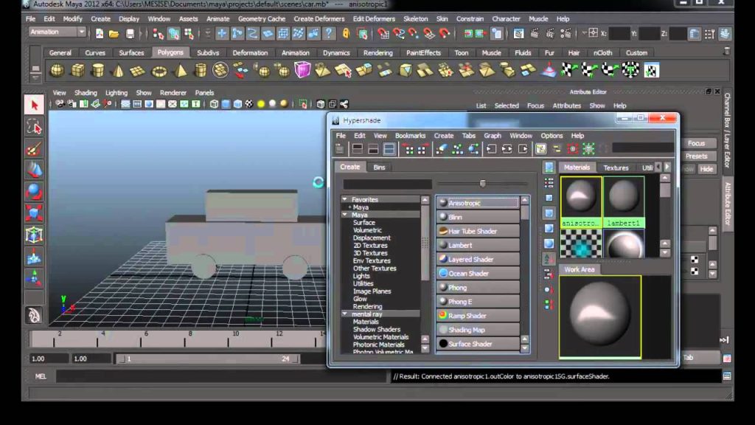Screen dimensions: 755x425
Task: Click the question mark icon in status line
Action: 329,34
